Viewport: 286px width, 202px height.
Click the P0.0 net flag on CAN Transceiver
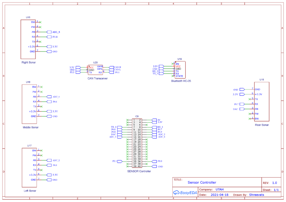(x=78, y=72)
